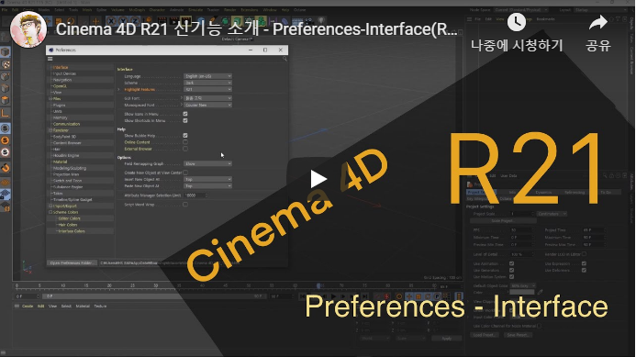Open the channel avatar picture
The image size is (636, 357).
pyautogui.click(x=28, y=29)
